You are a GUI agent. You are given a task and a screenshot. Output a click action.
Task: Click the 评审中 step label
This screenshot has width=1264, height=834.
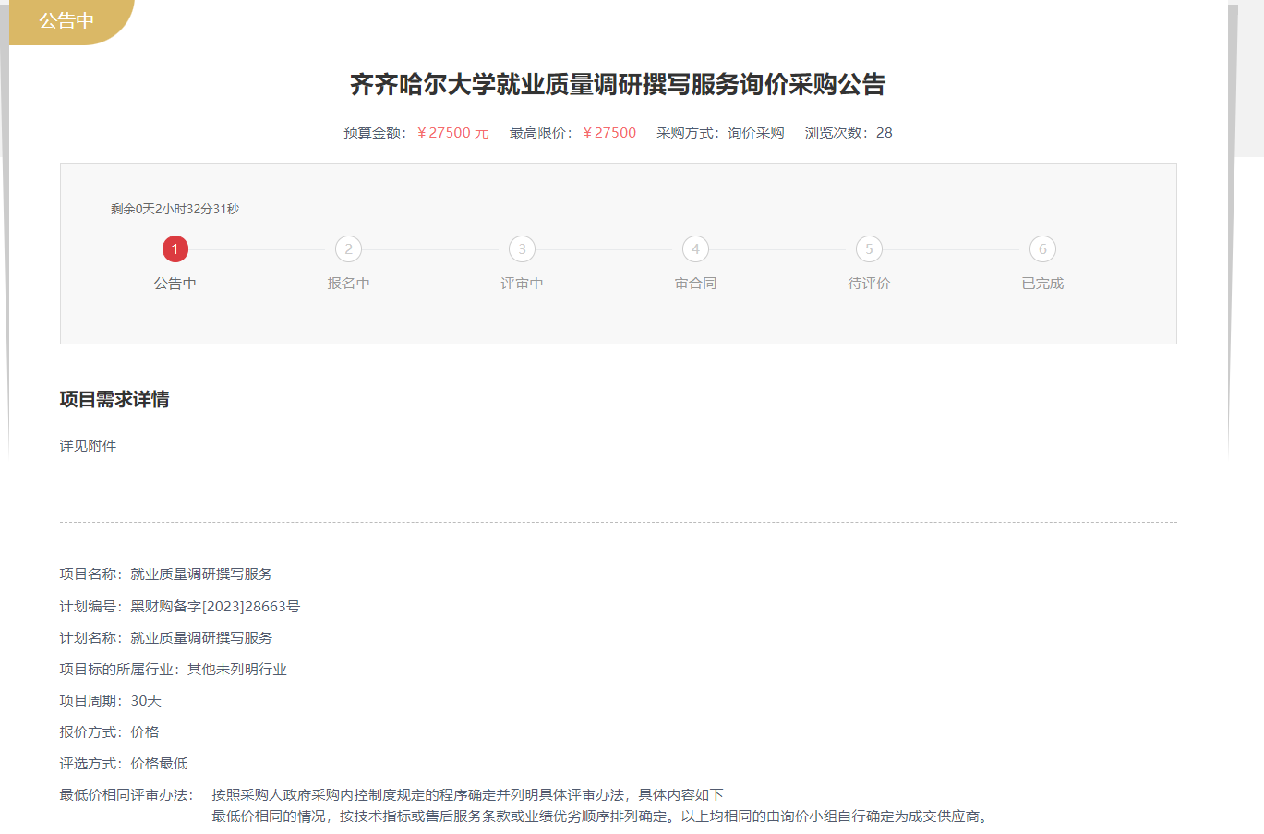click(x=522, y=284)
